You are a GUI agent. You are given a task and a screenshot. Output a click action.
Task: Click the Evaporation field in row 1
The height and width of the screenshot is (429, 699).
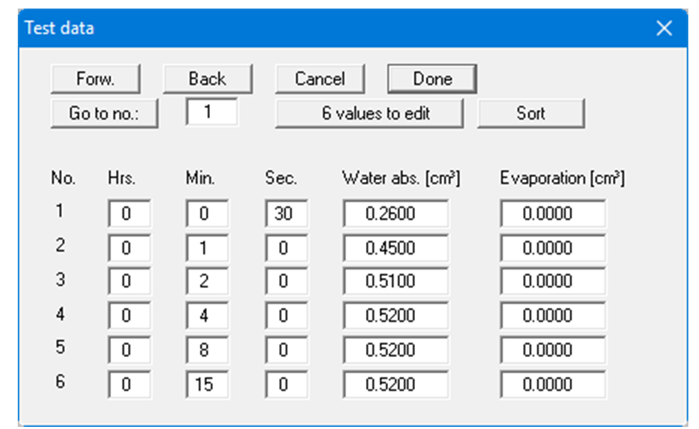[552, 213]
